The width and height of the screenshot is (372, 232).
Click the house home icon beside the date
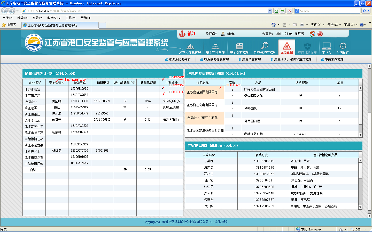tap(312, 34)
